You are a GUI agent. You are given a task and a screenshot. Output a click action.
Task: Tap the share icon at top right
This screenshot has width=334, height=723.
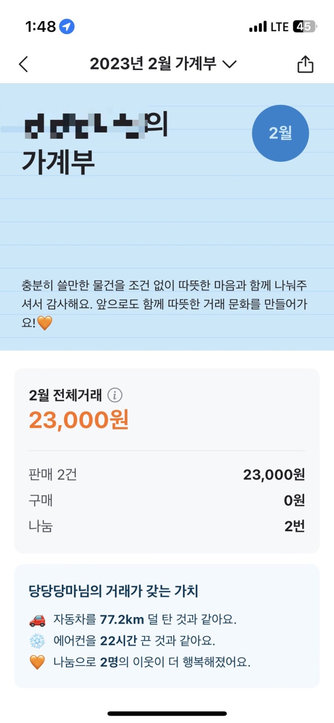[x=305, y=64]
